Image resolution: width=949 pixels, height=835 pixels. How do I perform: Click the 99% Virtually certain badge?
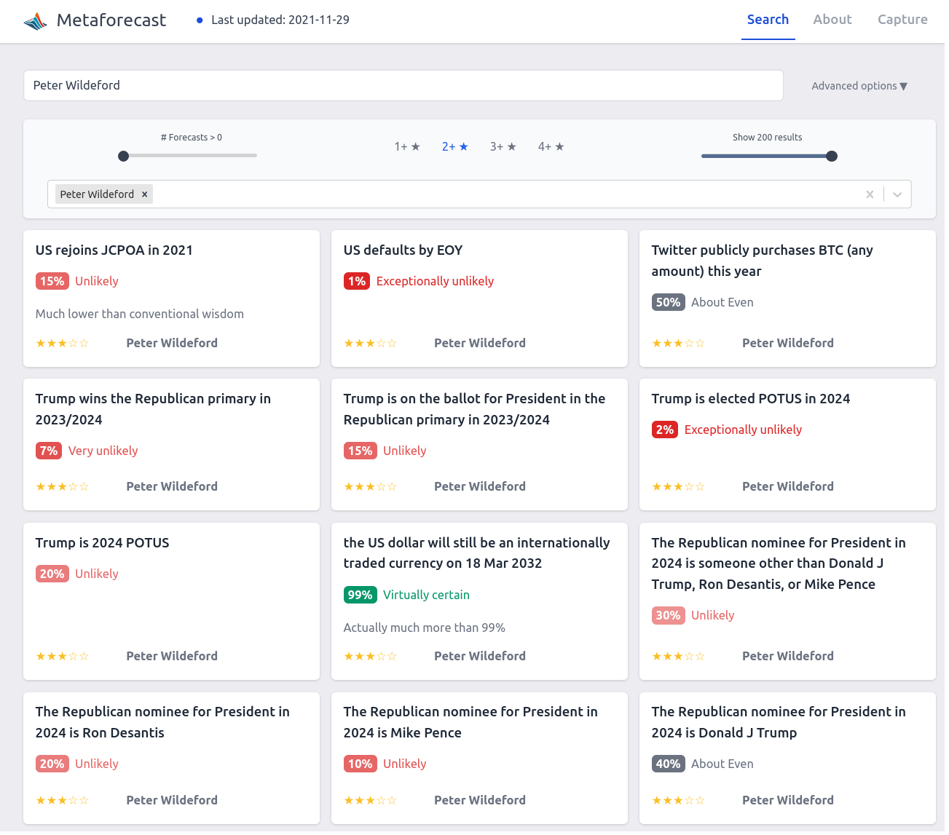(360, 595)
